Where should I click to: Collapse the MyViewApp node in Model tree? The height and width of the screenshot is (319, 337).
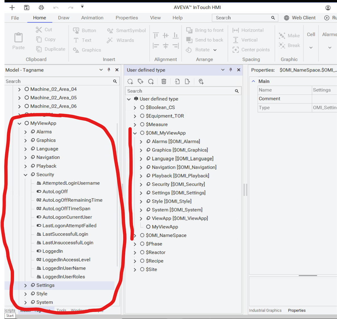click(20, 123)
